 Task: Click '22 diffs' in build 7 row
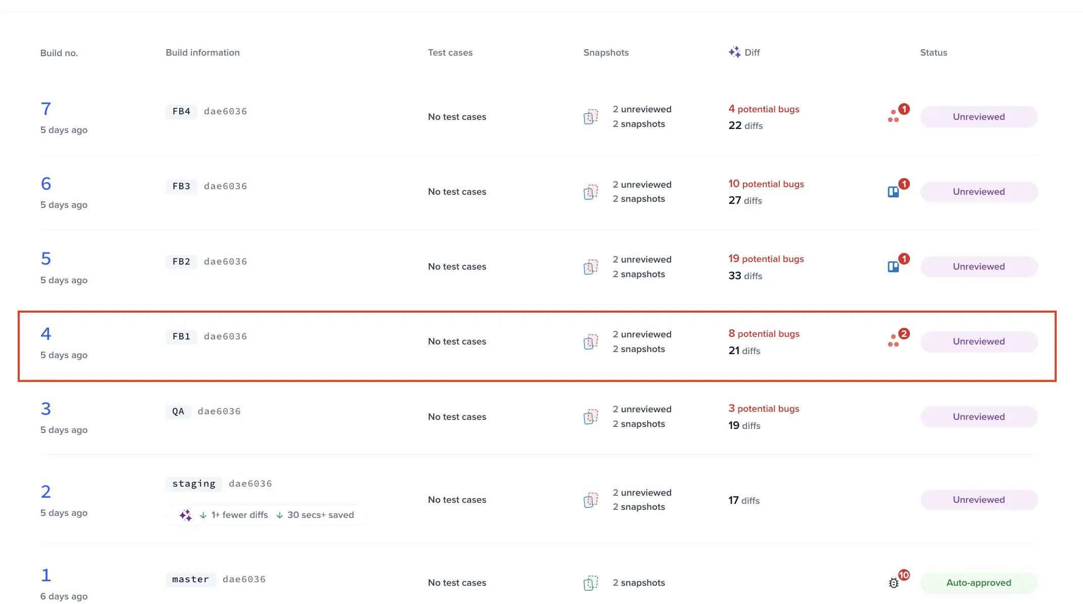745,125
